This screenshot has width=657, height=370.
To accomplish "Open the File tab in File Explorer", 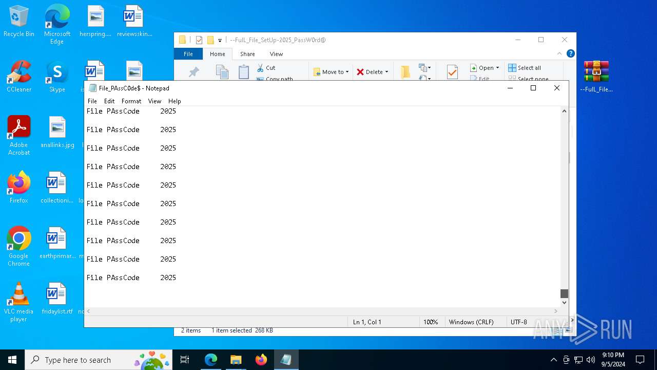I will (x=188, y=54).
